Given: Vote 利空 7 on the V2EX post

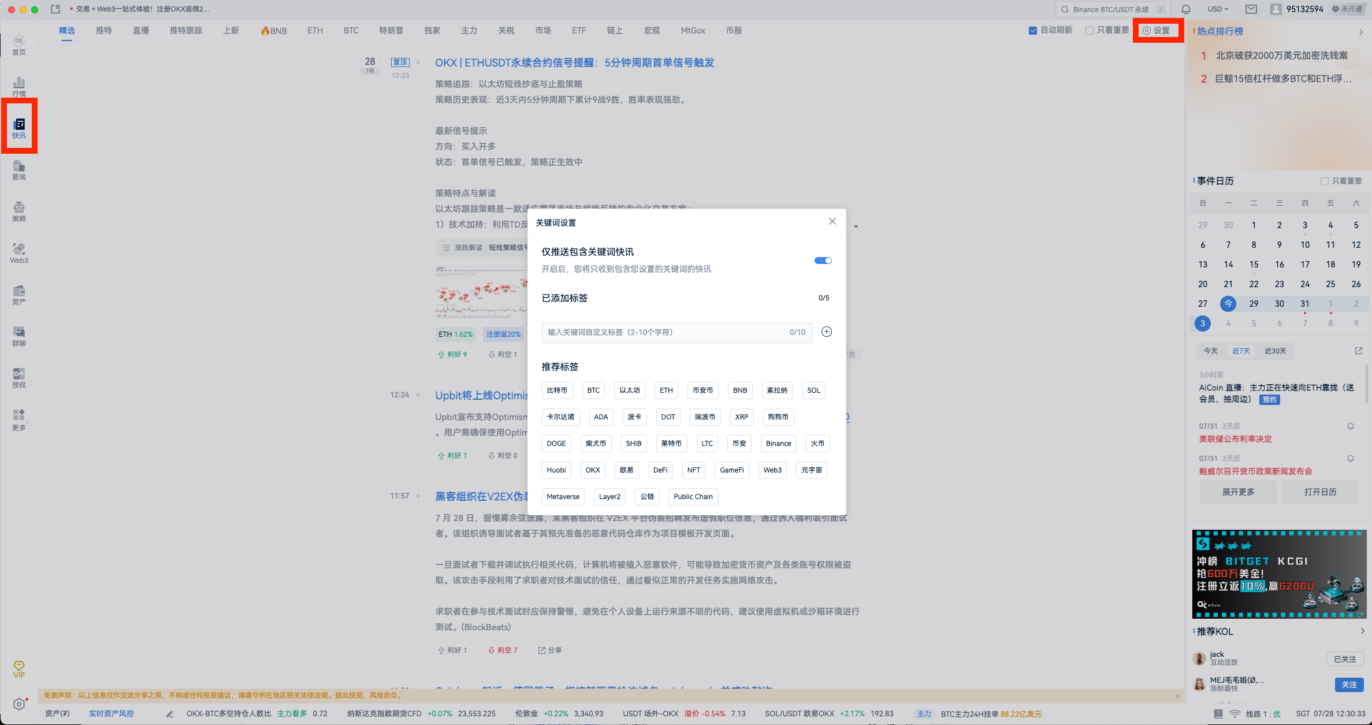Looking at the screenshot, I should [503, 650].
